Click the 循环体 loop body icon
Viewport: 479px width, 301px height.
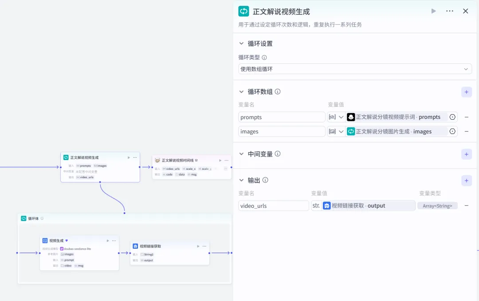24,218
